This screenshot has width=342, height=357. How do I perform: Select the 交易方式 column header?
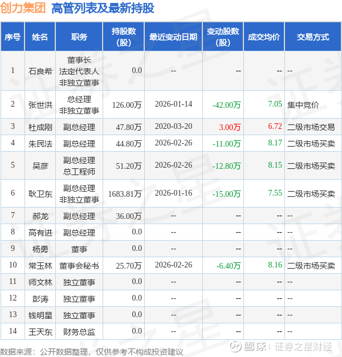[313, 36]
